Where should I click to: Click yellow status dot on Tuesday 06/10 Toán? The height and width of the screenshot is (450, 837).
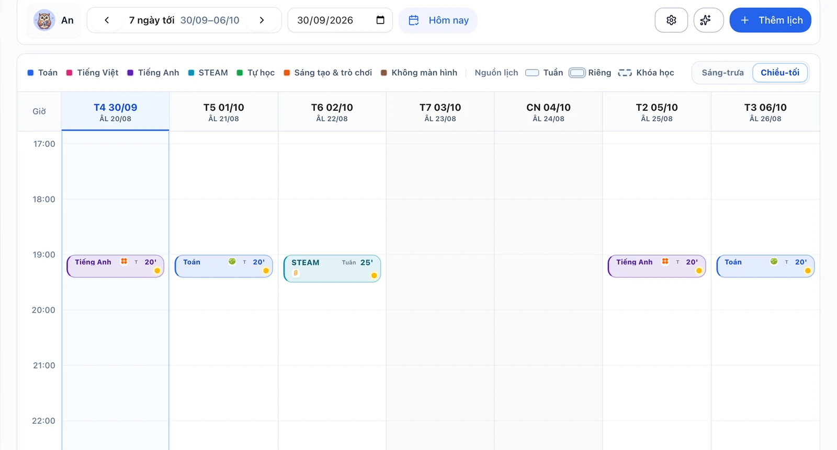[808, 271]
